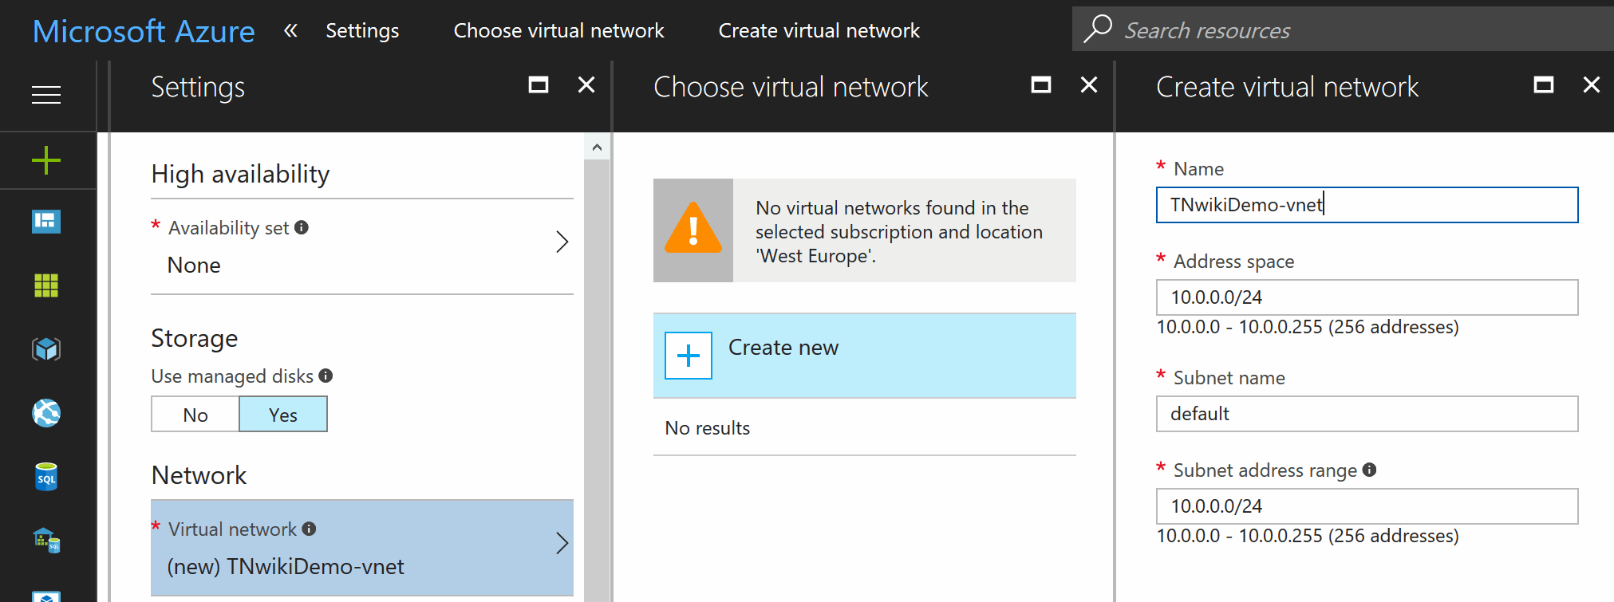Click Use managed disks info icon
This screenshot has height=602, width=1614.
point(326,376)
